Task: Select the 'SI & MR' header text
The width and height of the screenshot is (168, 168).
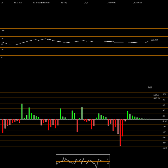Action: click(18, 3)
